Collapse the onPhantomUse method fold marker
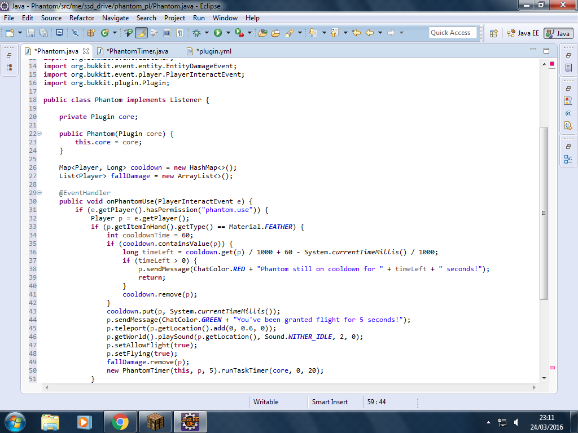 (39, 193)
